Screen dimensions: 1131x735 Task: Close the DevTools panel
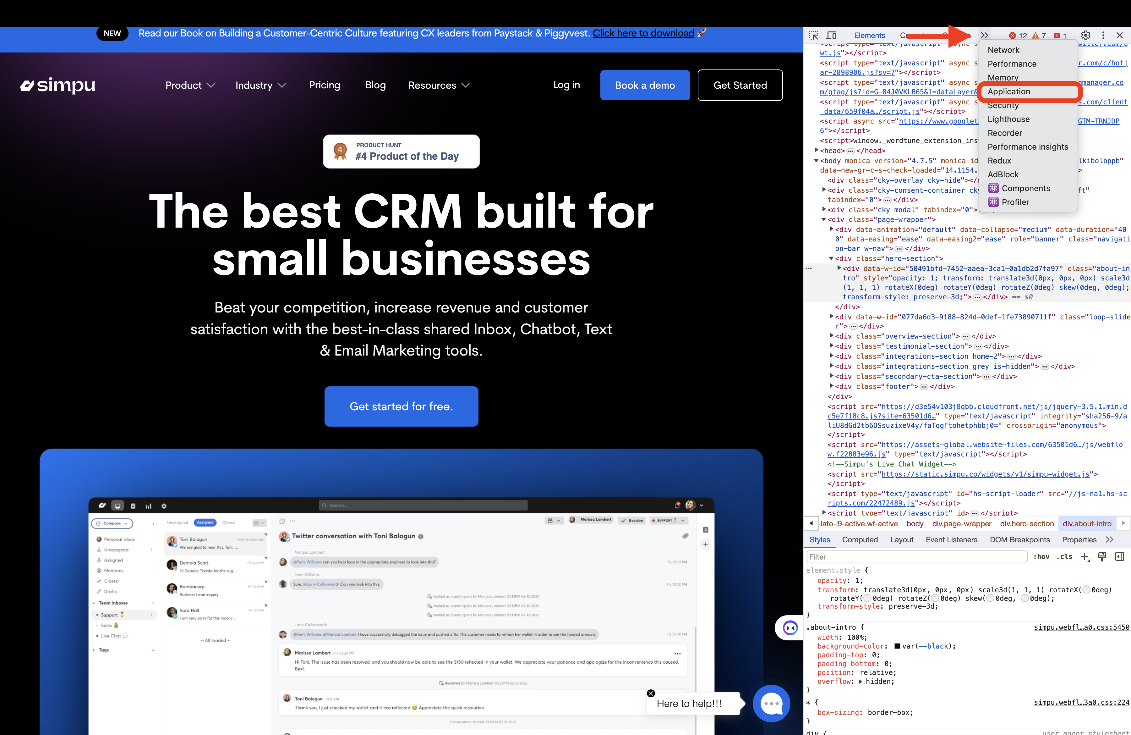[x=1120, y=35]
